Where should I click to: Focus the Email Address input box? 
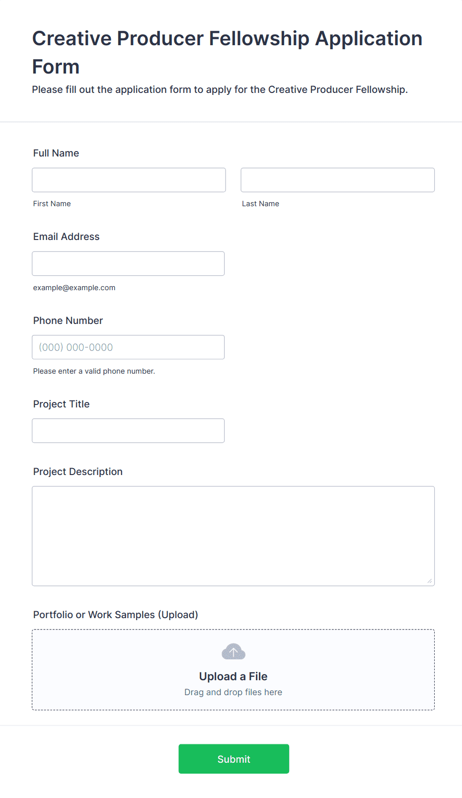pos(128,263)
